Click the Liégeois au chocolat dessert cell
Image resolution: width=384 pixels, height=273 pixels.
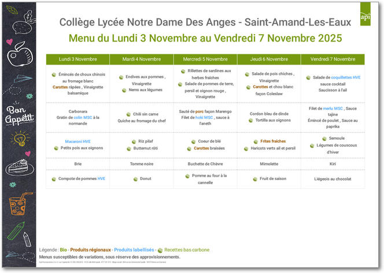pyautogui.click(x=333, y=179)
